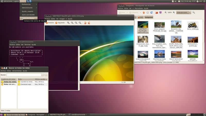Select Mount Yamnuska thumbnail

[176, 54]
